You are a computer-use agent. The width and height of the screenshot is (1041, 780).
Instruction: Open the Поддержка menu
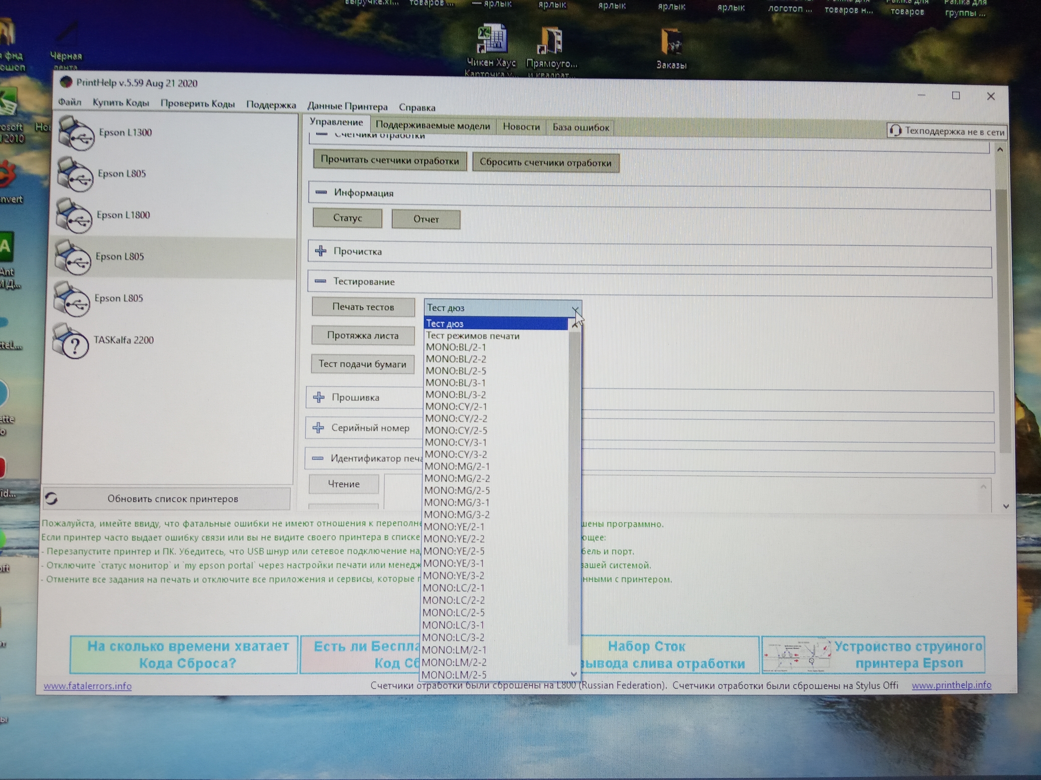pyautogui.click(x=271, y=105)
